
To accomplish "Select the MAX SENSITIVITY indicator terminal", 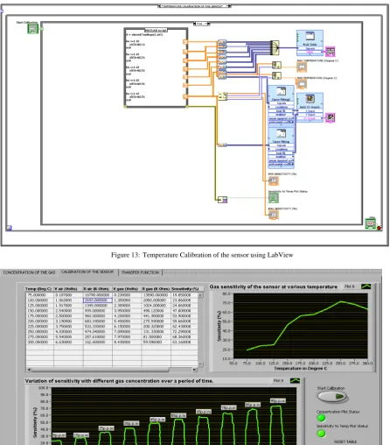I will [x=273, y=215].
